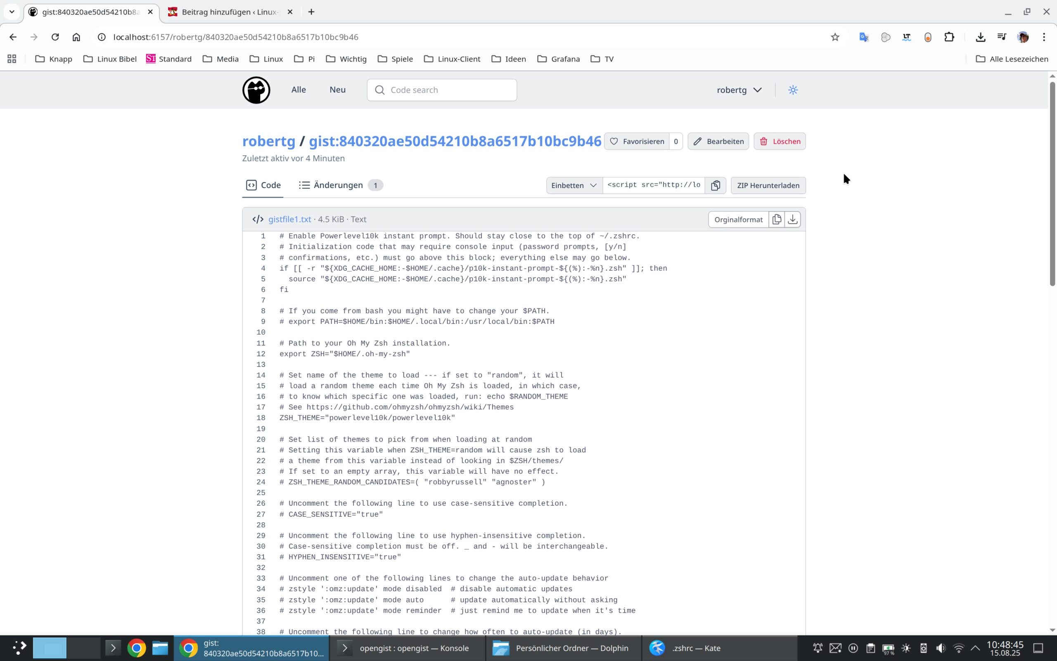The width and height of the screenshot is (1057, 661).
Task: Expand the Einbetten dropdown
Action: pyautogui.click(x=574, y=185)
